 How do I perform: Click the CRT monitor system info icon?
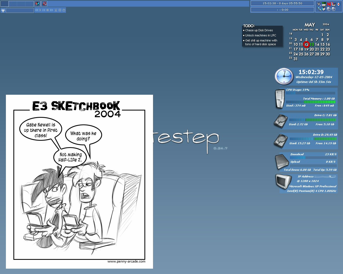(x=284, y=181)
